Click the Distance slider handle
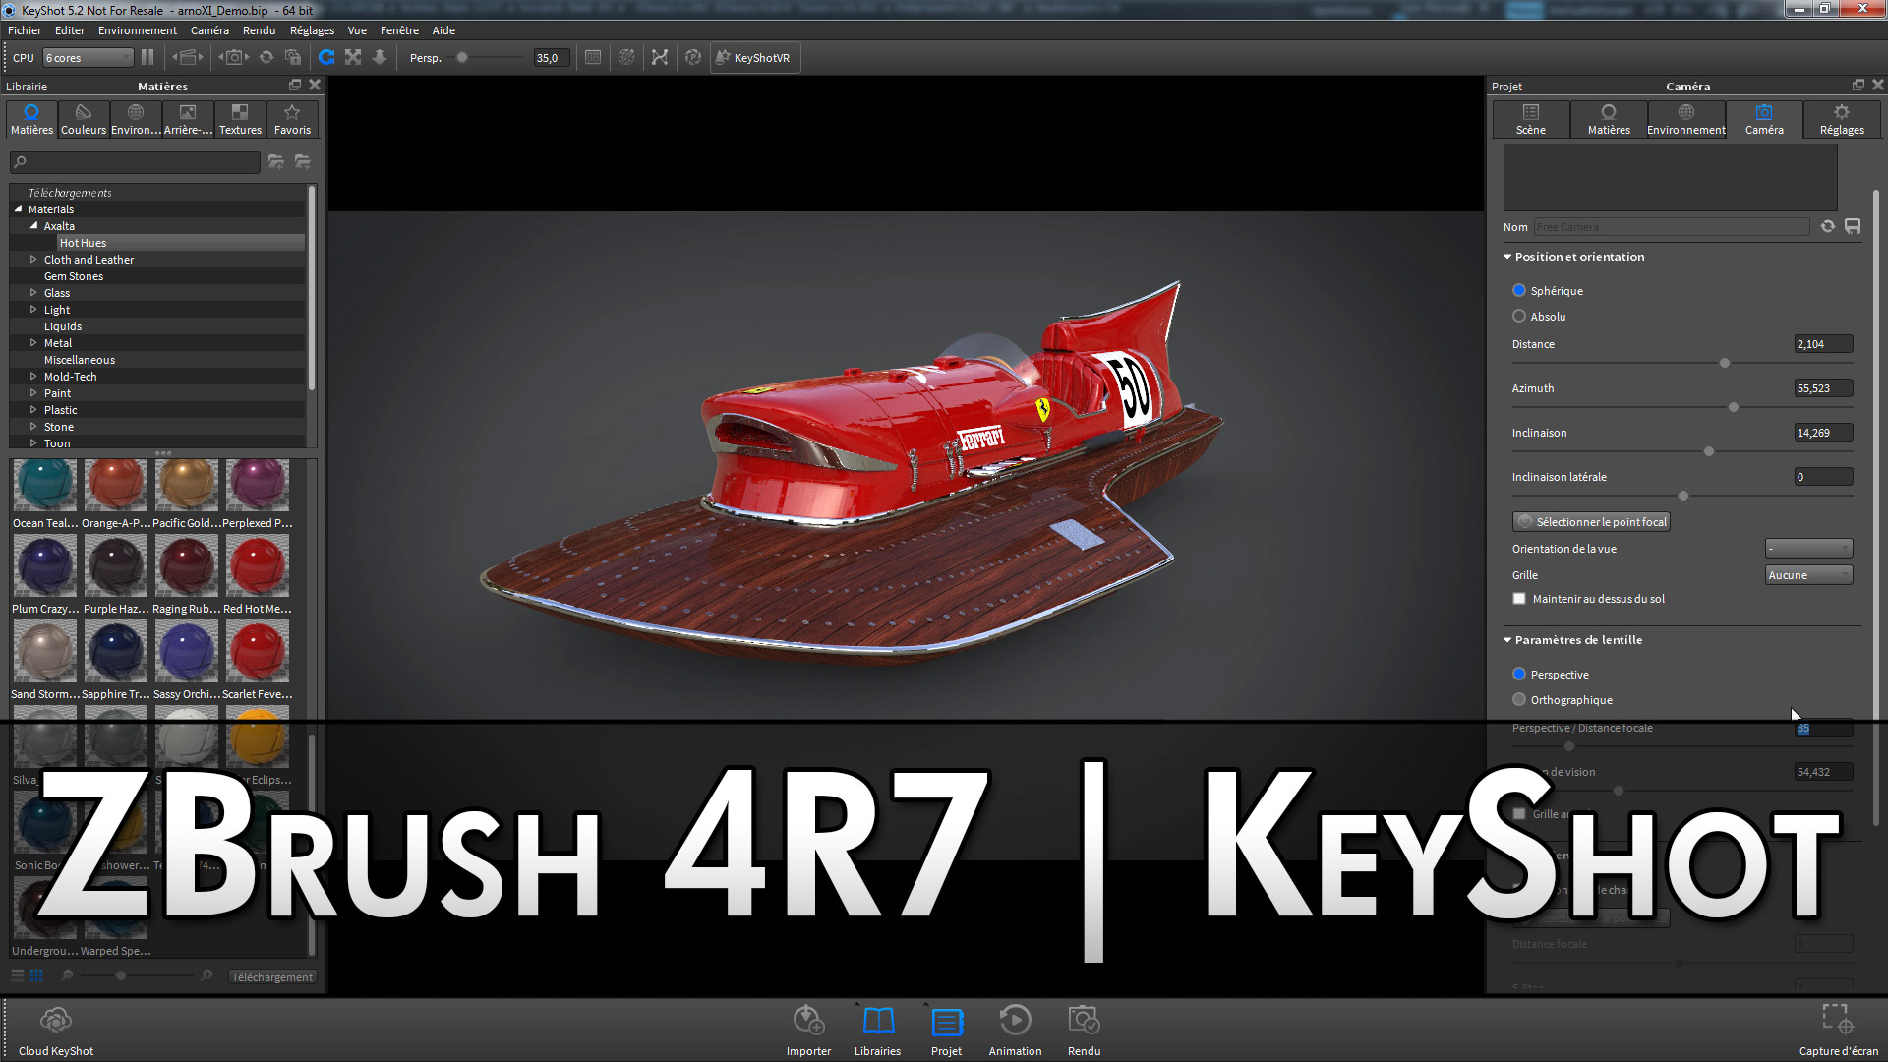Image resolution: width=1888 pixels, height=1062 pixels. (x=1724, y=363)
